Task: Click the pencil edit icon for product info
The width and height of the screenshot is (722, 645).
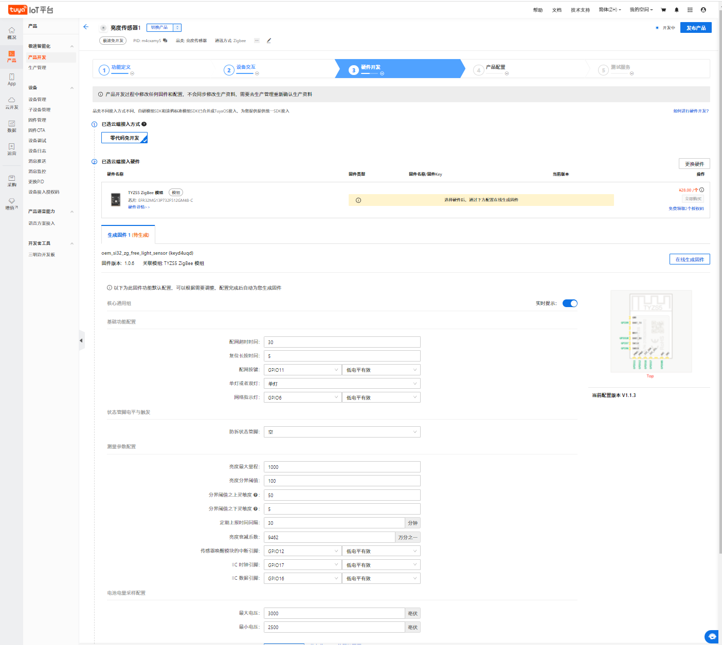Action: (268, 41)
